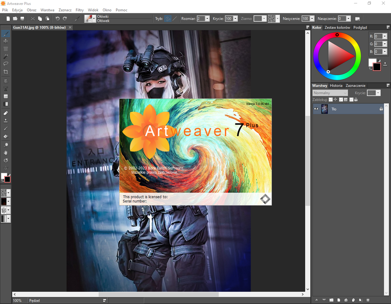Create a new layer group folder

pos(331,300)
